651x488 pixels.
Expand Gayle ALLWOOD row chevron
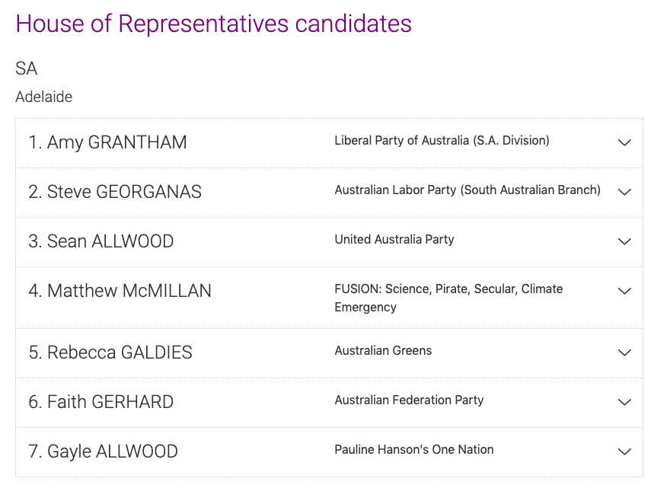(x=624, y=451)
